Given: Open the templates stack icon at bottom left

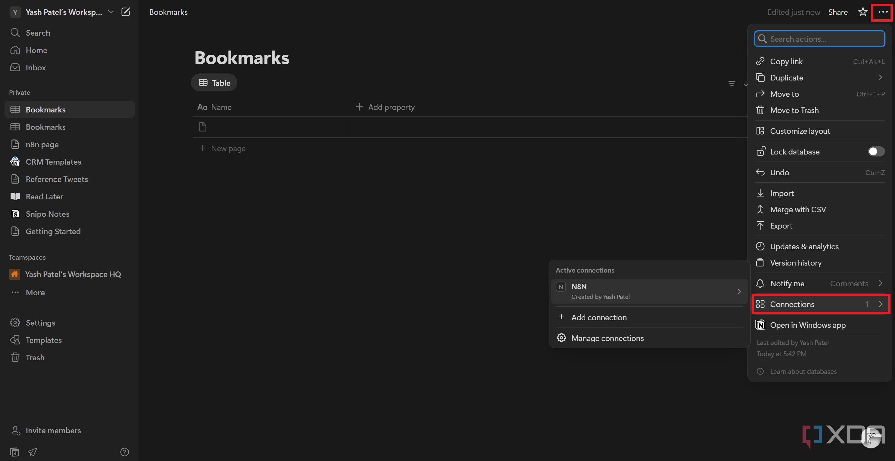Looking at the screenshot, I should tap(15, 452).
